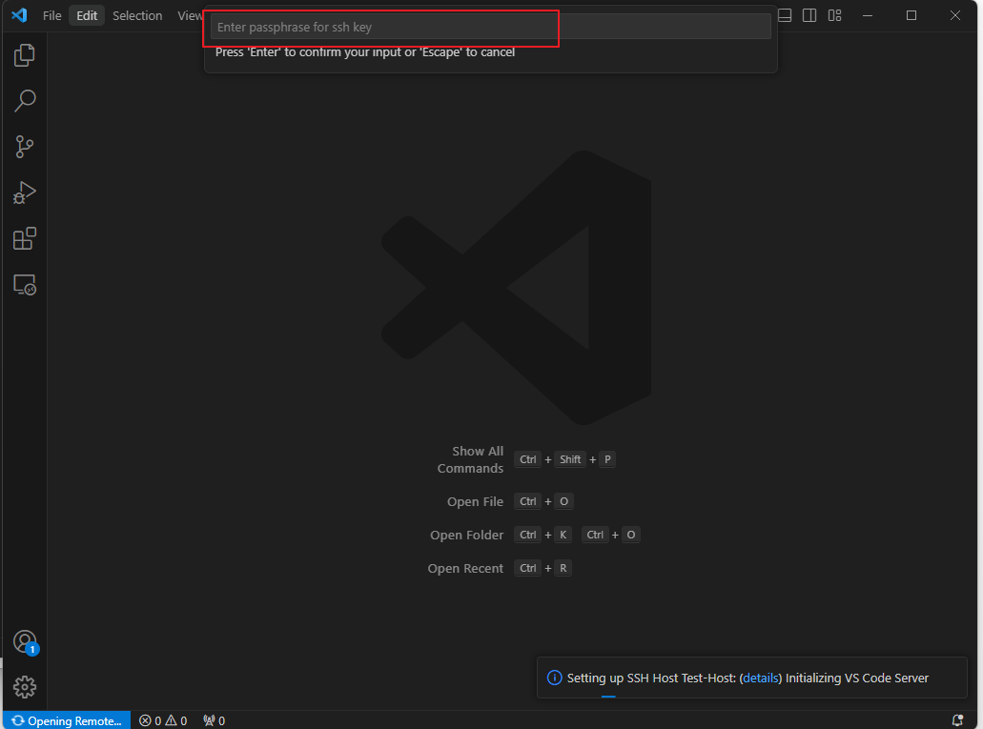Click 'Show All Commands' label
This screenshot has width=983, height=729.
(470, 459)
